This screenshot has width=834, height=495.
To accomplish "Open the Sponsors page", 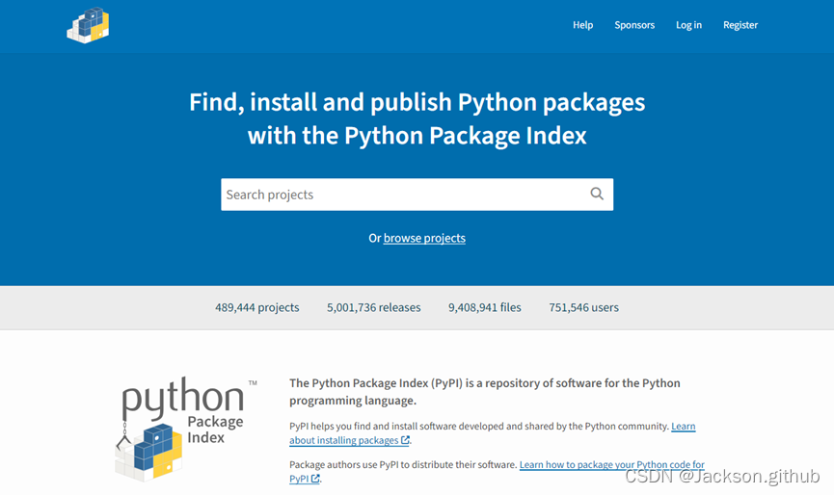I will coord(634,25).
